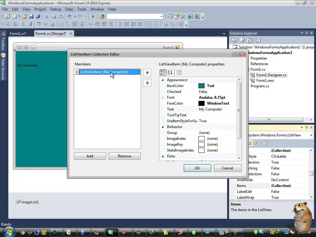
Task: Select Form1.resx in Solution Explorer
Action: click(x=265, y=81)
